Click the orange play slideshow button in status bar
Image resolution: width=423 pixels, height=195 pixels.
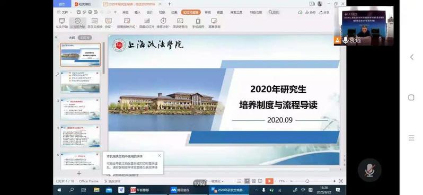269,181
